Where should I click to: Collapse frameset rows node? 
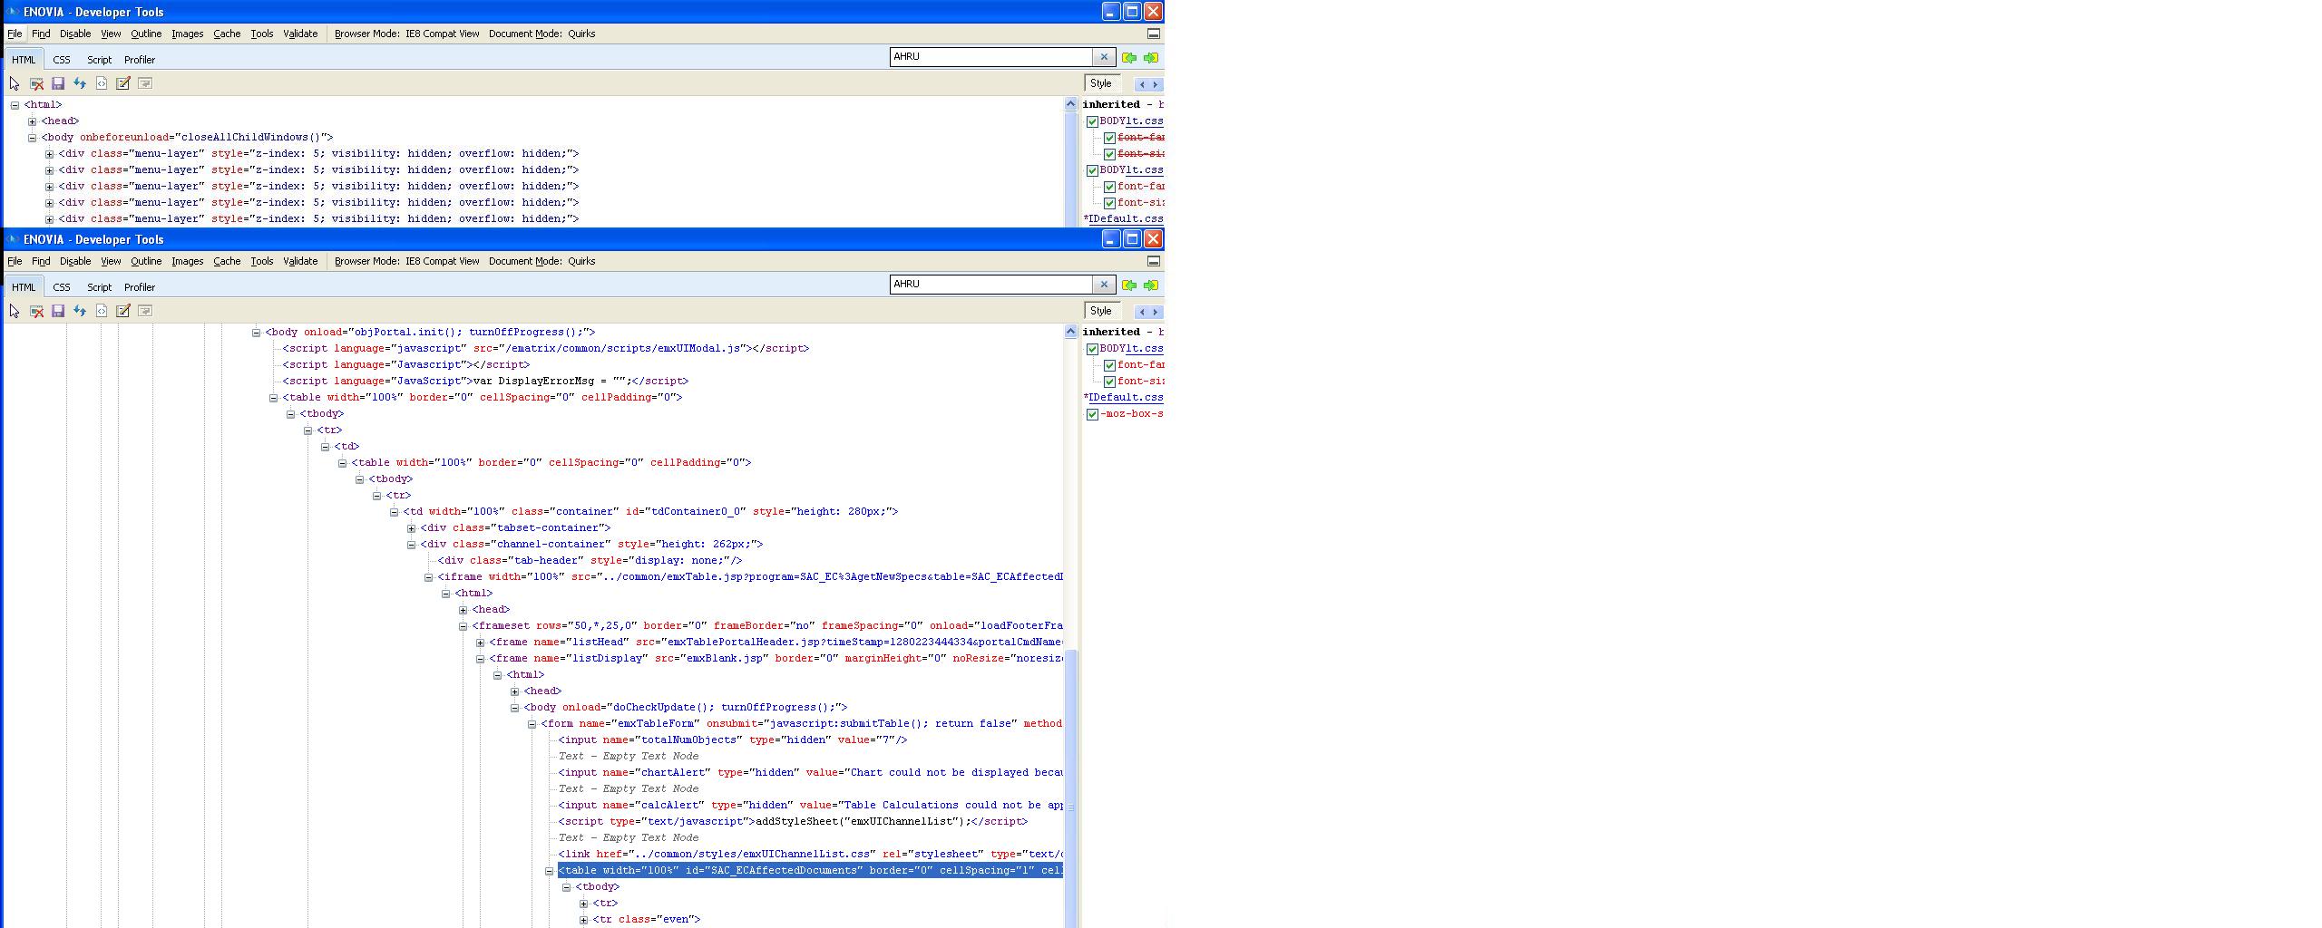(463, 626)
